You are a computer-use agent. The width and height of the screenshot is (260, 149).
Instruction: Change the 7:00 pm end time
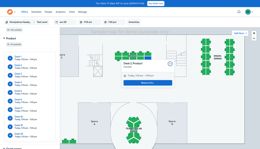pos(114,22)
